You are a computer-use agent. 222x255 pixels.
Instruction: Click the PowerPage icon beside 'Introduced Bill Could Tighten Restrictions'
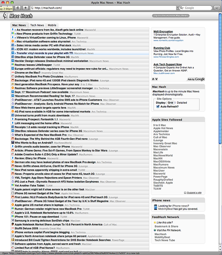(x=12, y=240)
